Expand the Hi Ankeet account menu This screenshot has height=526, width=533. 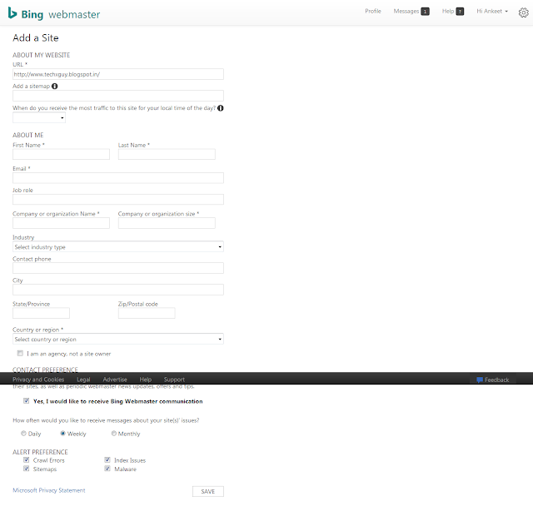click(x=492, y=11)
